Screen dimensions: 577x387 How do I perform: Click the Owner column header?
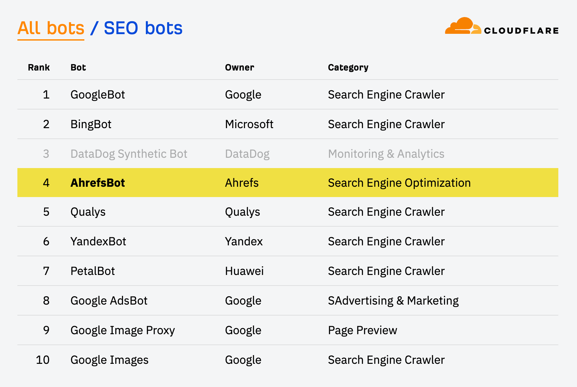pyautogui.click(x=240, y=67)
